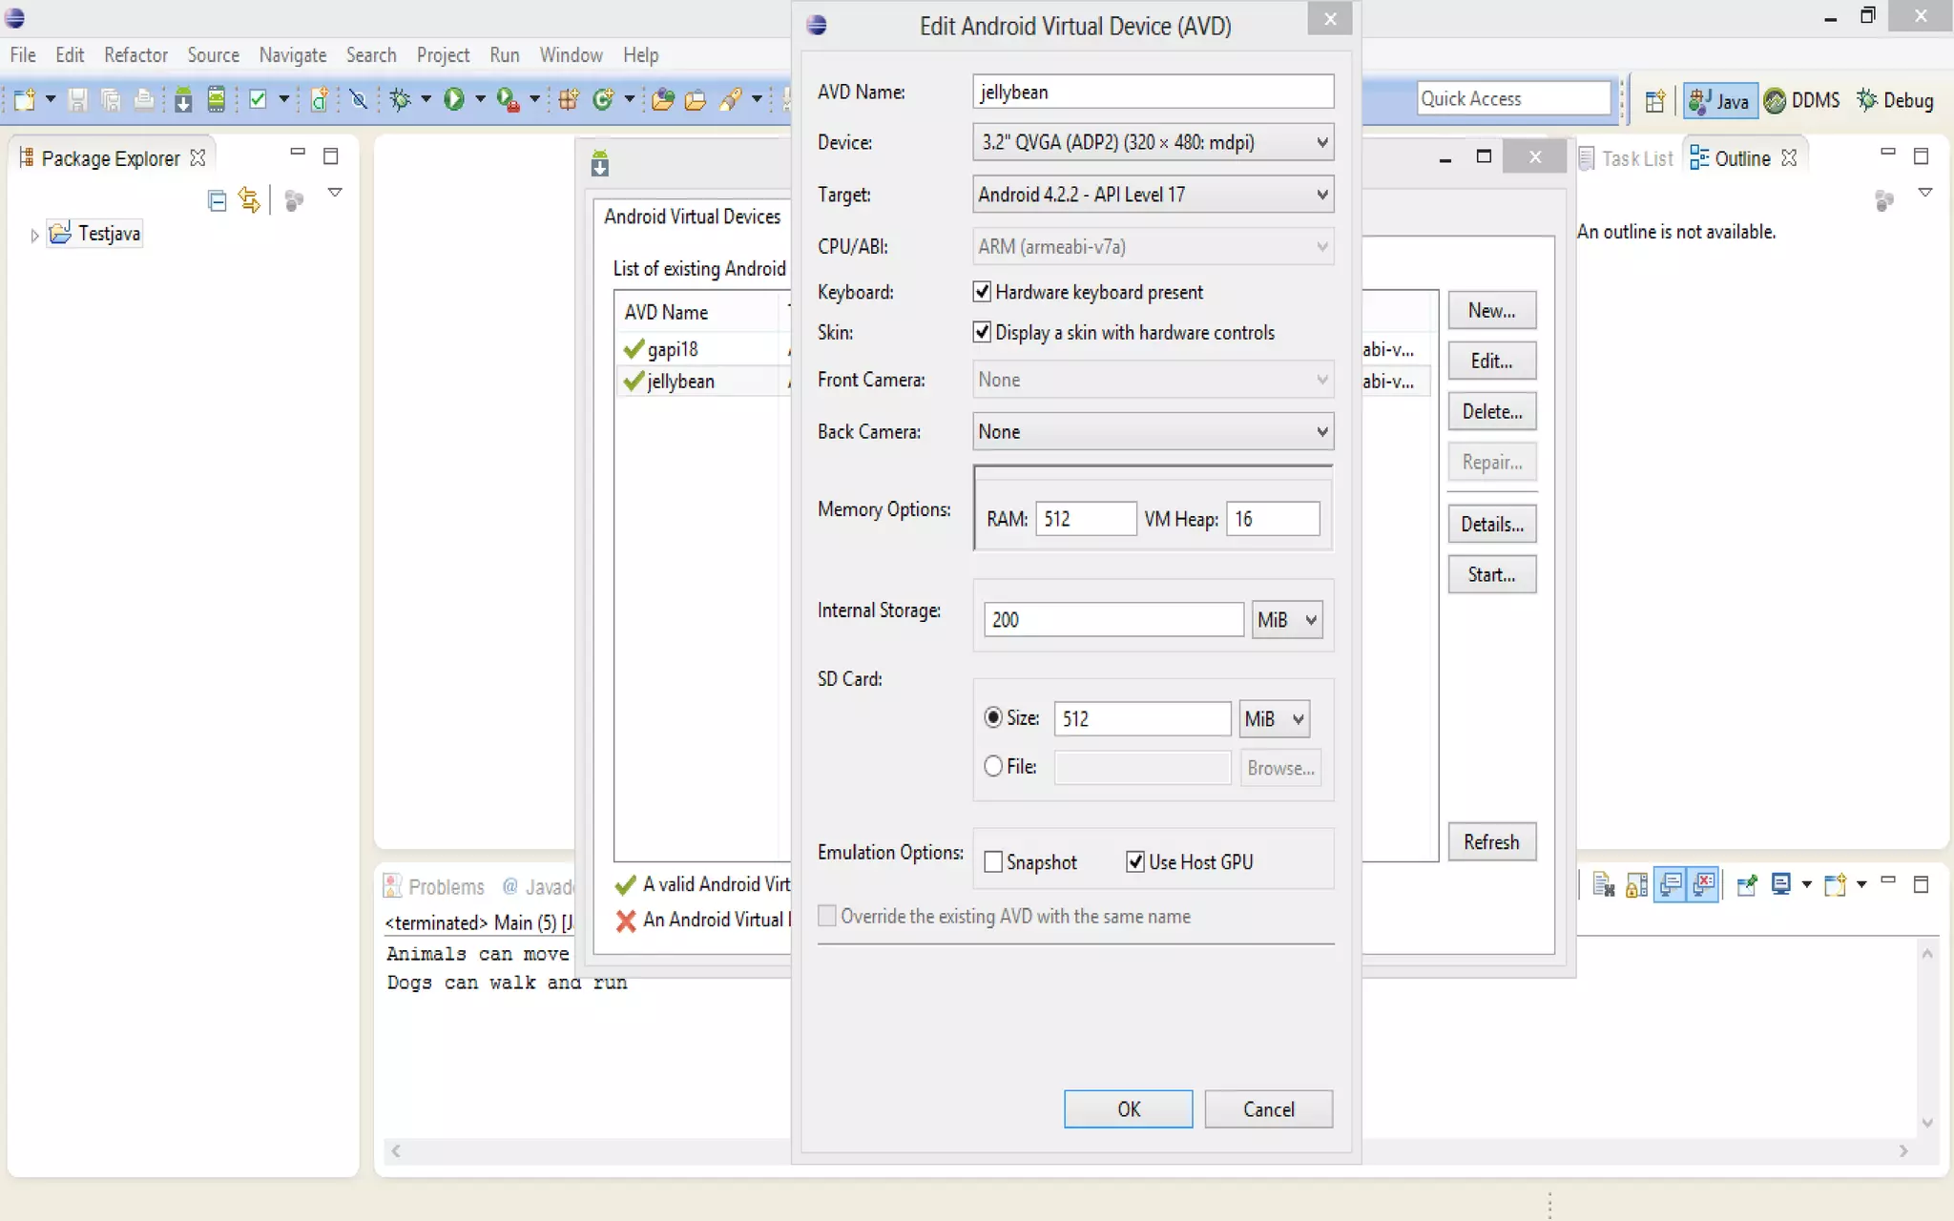Switch to the Task List tab
Screen dimensions: 1954x1221
(x=1627, y=158)
